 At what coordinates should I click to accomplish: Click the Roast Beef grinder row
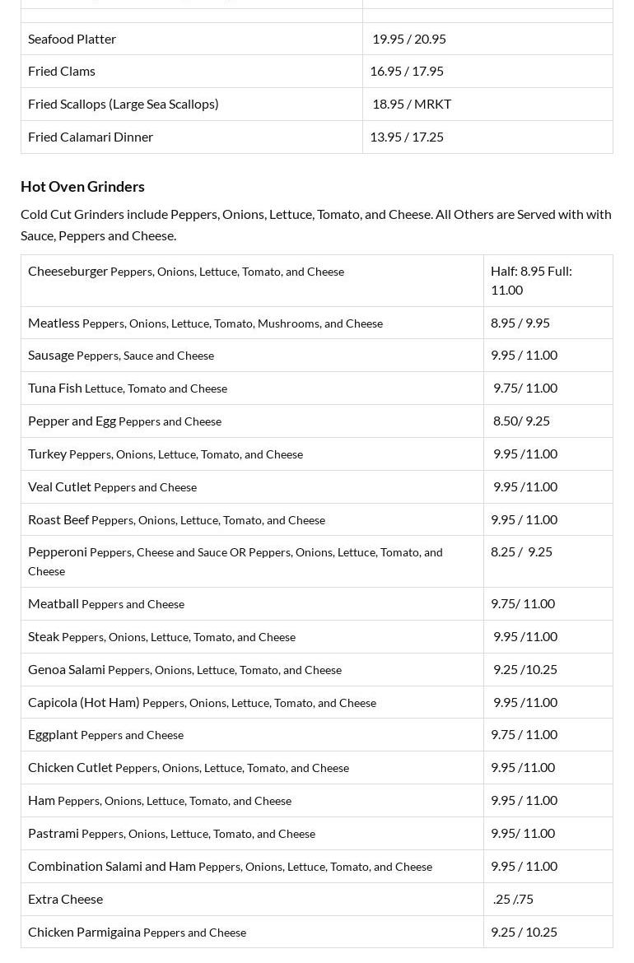[58, 519]
